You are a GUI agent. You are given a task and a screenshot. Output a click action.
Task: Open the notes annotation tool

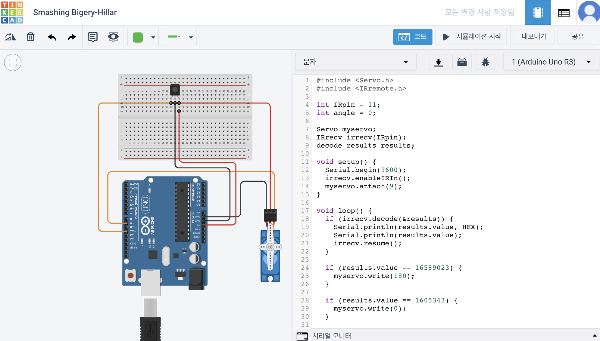pyautogui.click(x=93, y=37)
